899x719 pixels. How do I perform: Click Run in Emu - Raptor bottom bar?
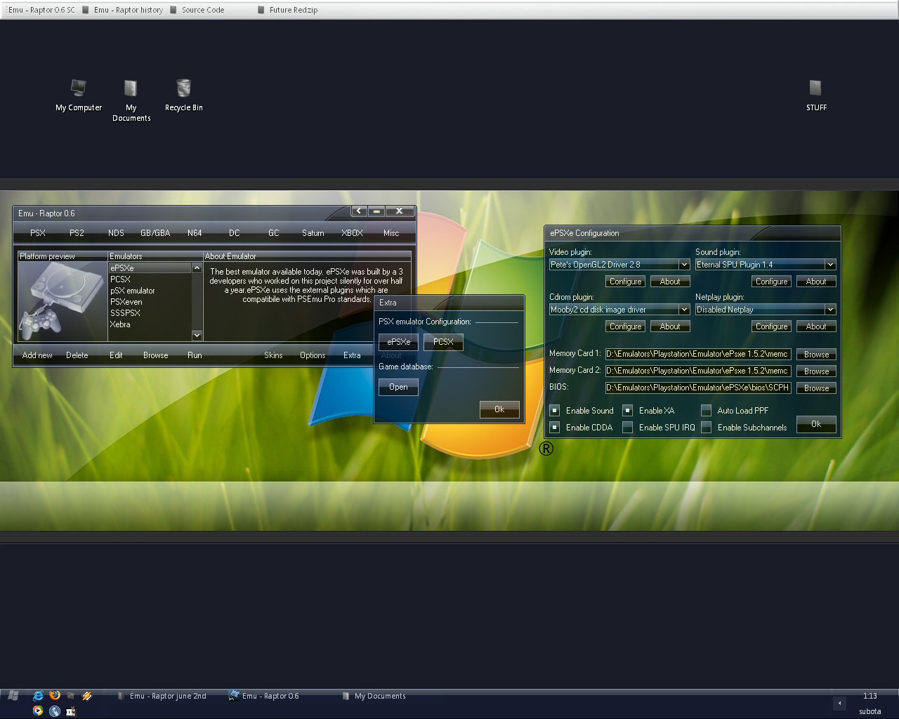click(x=195, y=355)
